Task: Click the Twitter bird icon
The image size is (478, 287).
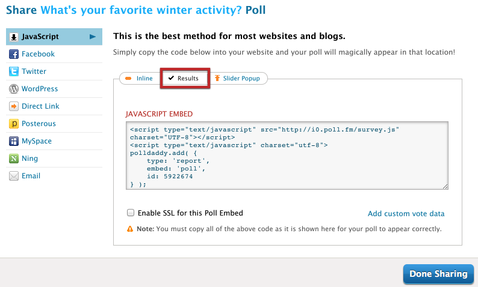Action: click(13, 71)
